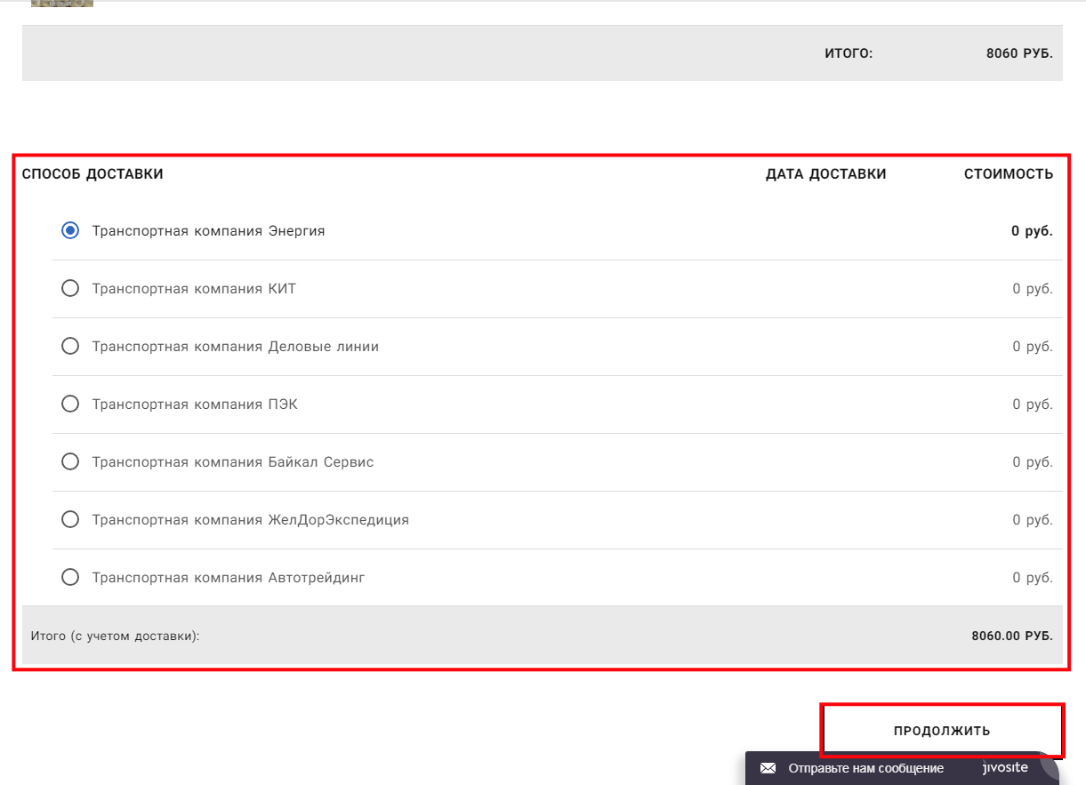
Task: Choose Транспортная компания КИТ radio option
Action: 70,289
